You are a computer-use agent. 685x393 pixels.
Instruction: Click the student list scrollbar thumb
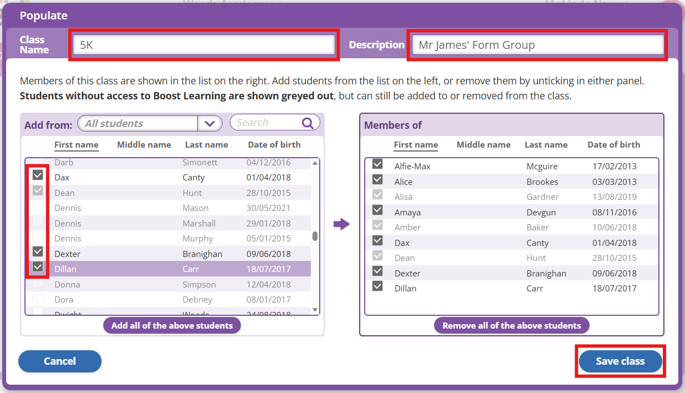(x=315, y=236)
